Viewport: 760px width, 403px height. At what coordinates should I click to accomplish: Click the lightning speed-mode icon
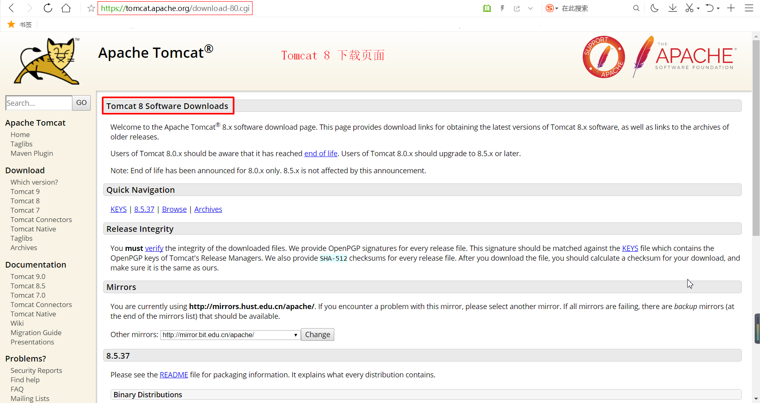502,8
